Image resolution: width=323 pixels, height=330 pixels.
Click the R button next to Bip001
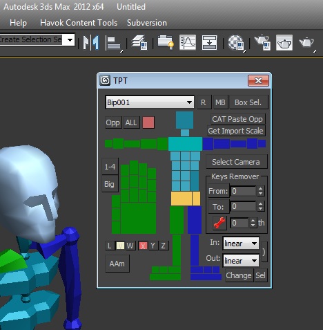click(204, 102)
